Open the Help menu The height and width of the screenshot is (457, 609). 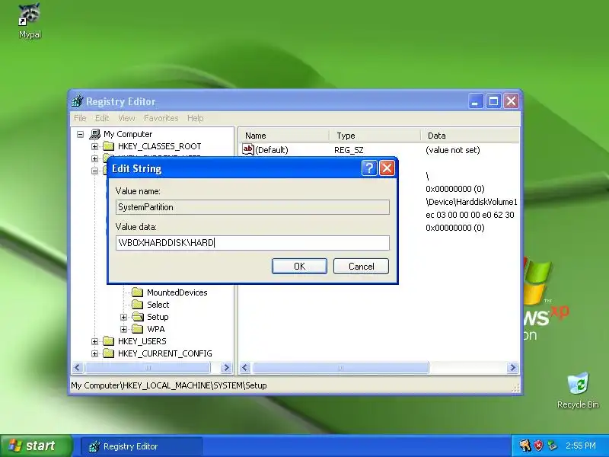coord(195,118)
